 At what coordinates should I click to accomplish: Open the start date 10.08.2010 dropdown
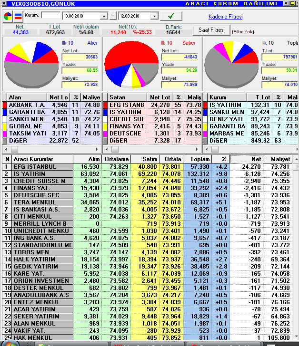[x=104, y=16]
